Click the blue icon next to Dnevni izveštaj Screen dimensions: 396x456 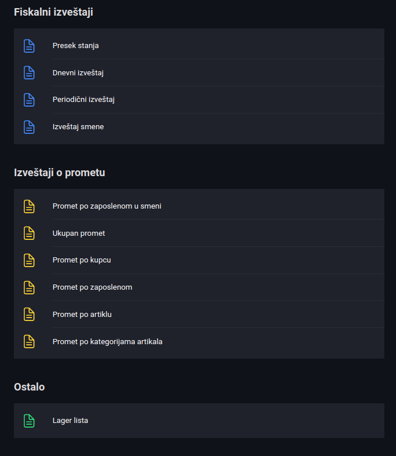29,72
